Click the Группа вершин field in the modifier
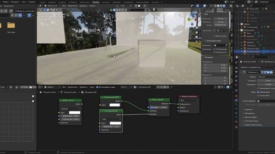275x154 pixels. tap(266, 101)
